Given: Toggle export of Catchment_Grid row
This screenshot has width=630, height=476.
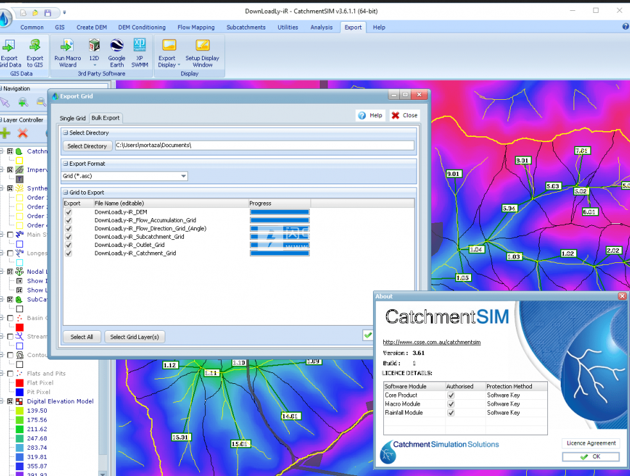Looking at the screenshot, I should coord(69,253).
